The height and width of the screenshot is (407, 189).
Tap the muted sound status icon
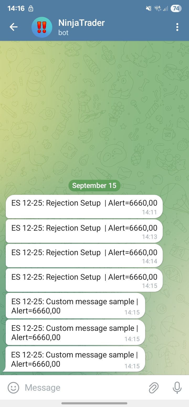pos(149,9)
